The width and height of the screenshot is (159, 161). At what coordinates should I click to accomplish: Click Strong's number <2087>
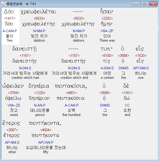12,130
